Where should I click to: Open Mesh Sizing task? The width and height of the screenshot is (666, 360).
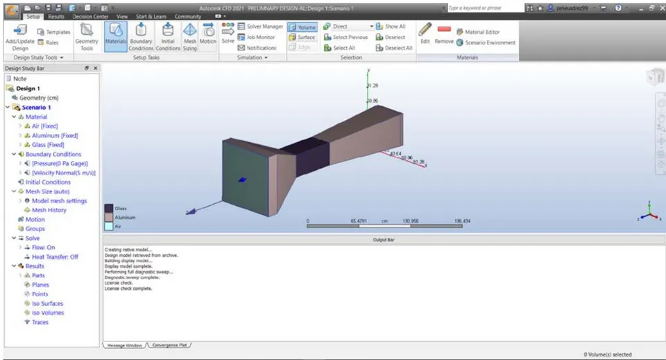click(x=190, y=37)
